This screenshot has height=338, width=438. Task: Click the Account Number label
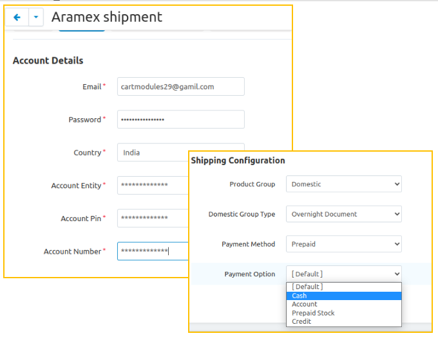72,251
